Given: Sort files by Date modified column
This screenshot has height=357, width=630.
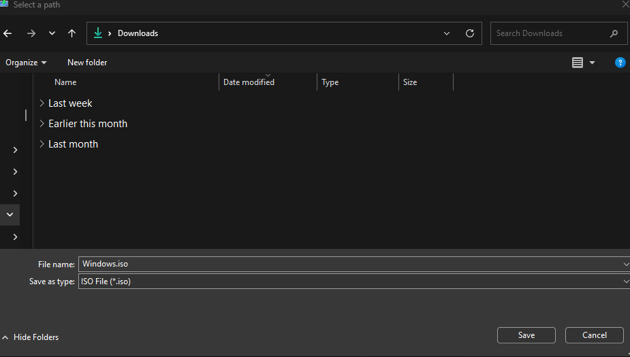Looking at the screenshot, I should pyautogui.click(x=249, y=82).
